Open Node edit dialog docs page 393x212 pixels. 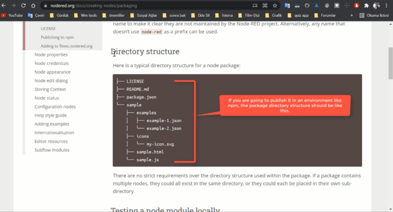[51, 81]
